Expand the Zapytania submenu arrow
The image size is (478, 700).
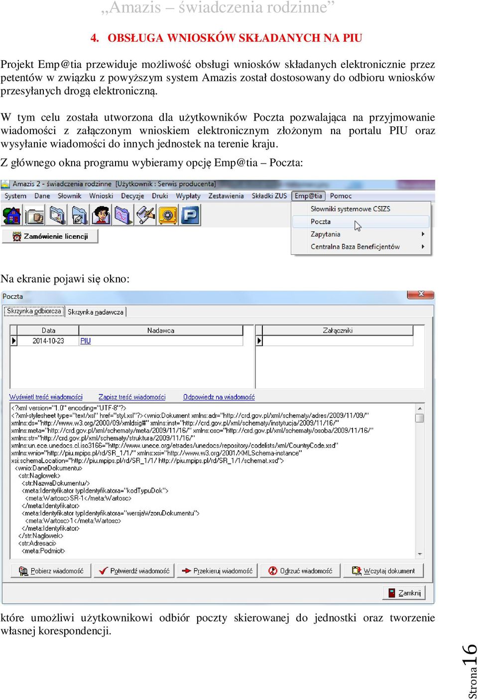pyautogui.click(x=423, y=234)
